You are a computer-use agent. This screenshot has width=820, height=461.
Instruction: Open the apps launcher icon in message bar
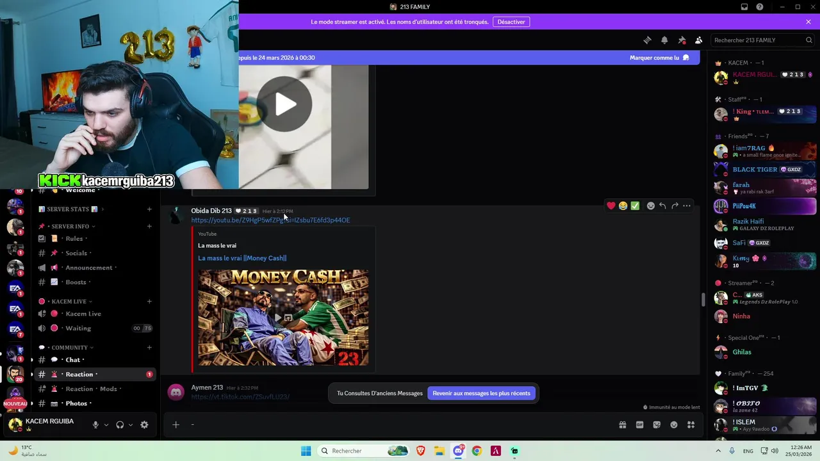(x=691, y=425)
